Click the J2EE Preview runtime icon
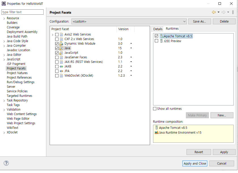This screenshot has height=173, width=238. 161,41
